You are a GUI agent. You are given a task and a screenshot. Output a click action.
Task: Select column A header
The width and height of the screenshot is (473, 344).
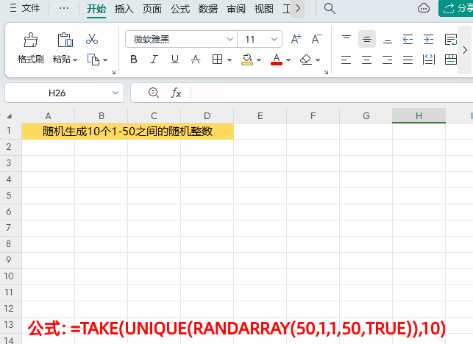point(48,116)
